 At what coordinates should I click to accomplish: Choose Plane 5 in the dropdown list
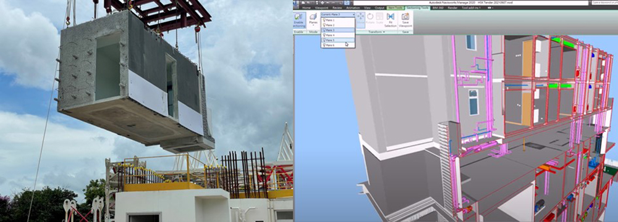click(x=338, y=40)
